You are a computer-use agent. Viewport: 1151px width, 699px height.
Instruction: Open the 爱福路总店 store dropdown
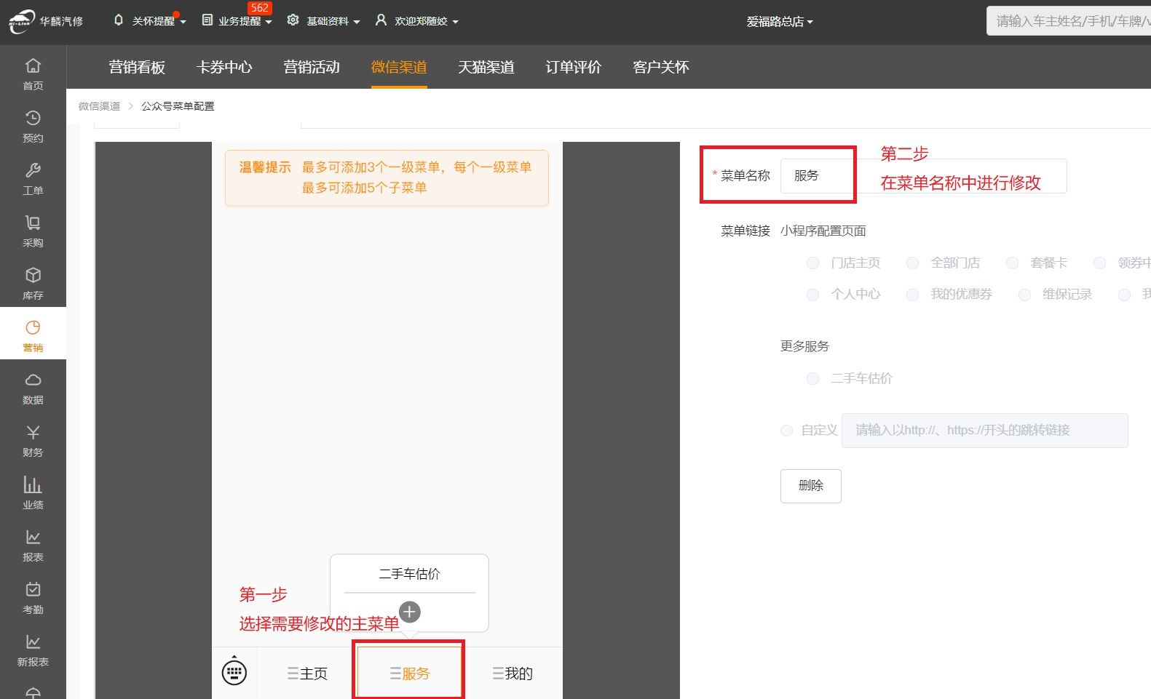point(780,22)
